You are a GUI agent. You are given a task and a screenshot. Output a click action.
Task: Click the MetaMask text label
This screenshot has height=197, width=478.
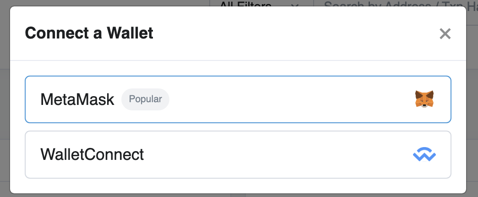tap(77, 99)
